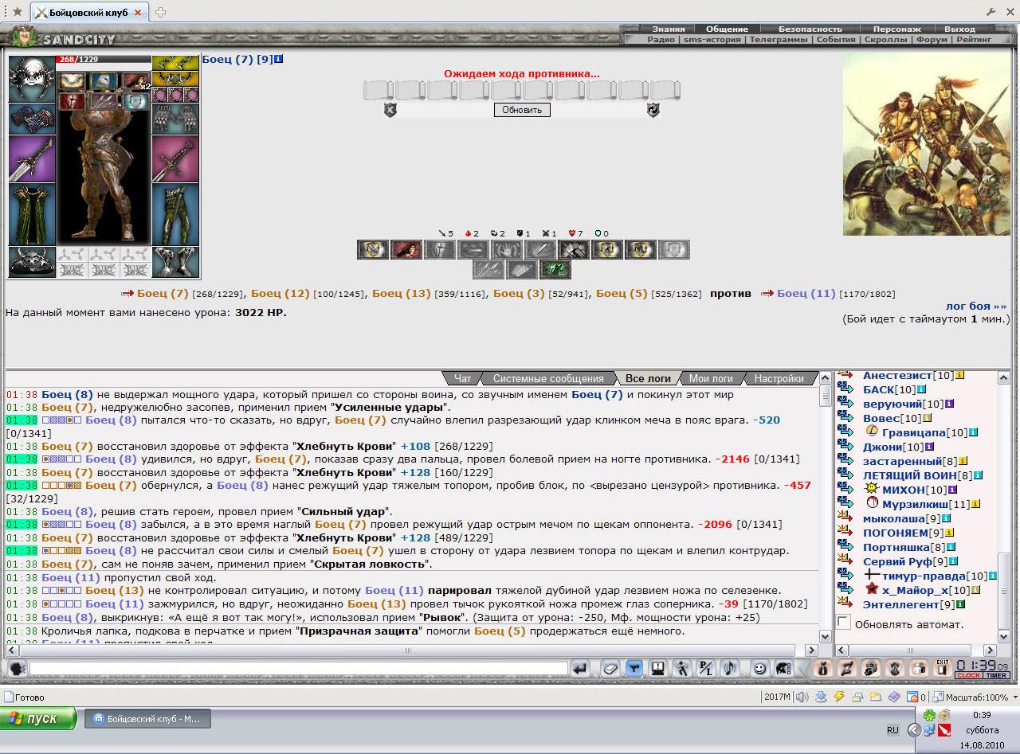The width and height of the screenshot is (1020, 754).
Task: Click the green pants equipment slot
Action: 175,214
